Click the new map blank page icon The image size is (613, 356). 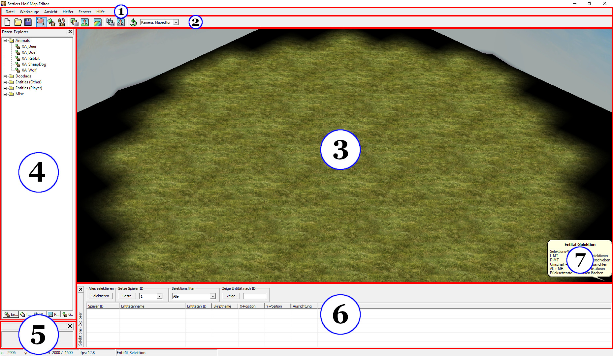tap(7, 22)
